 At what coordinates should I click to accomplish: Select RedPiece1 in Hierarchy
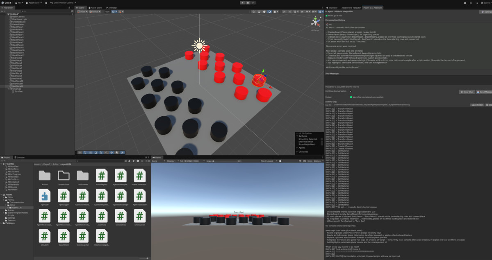click(17, 58)
